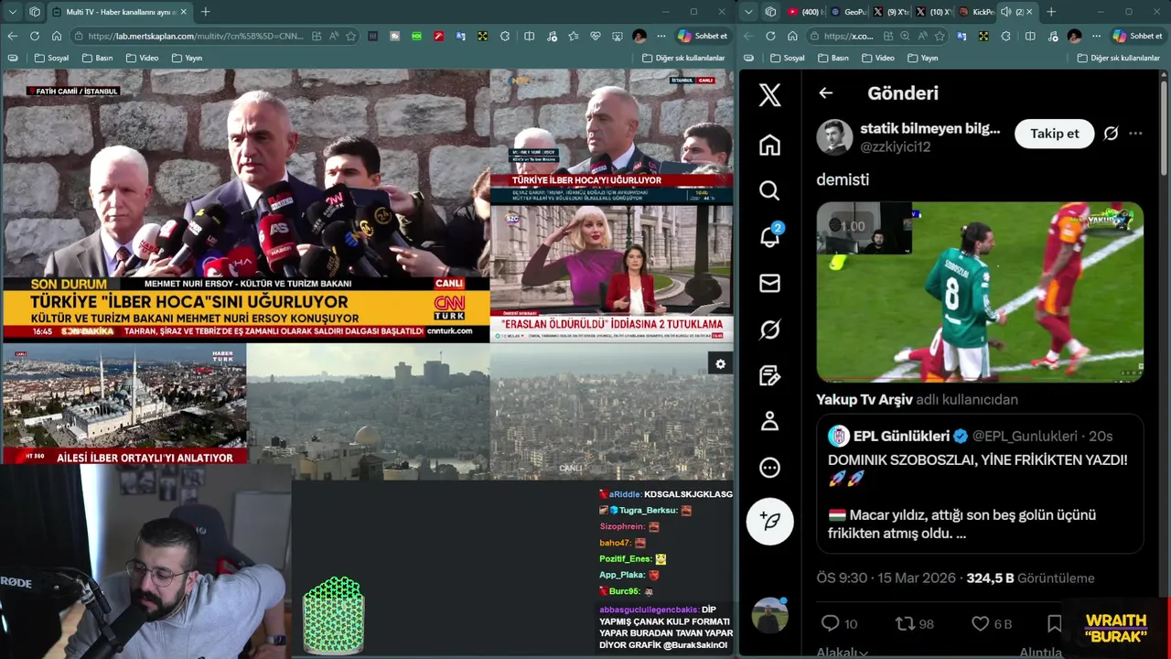The width and height of the screenshot is (1171, 659).
Task: Toggle split screen in left browser toolbar
Action: [529, 36]
